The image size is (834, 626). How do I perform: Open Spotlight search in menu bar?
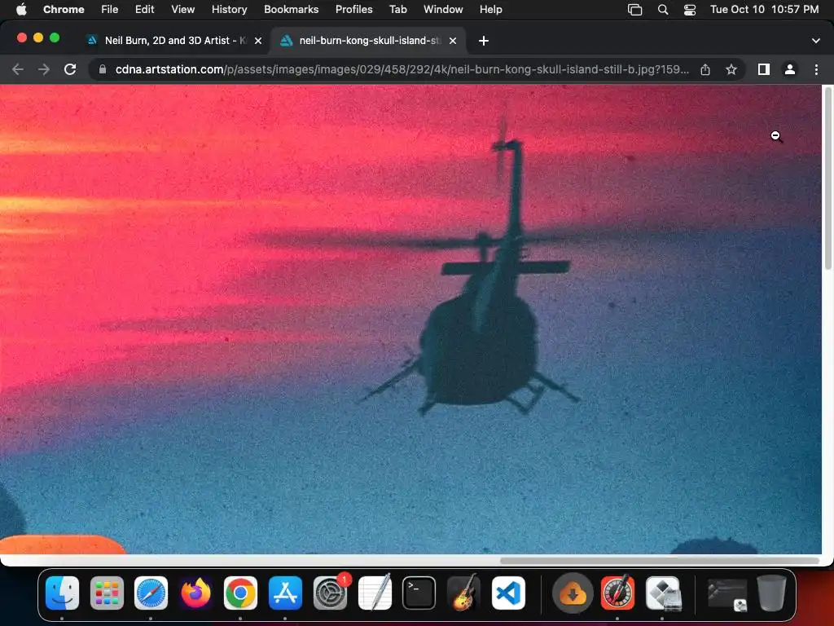663,10
